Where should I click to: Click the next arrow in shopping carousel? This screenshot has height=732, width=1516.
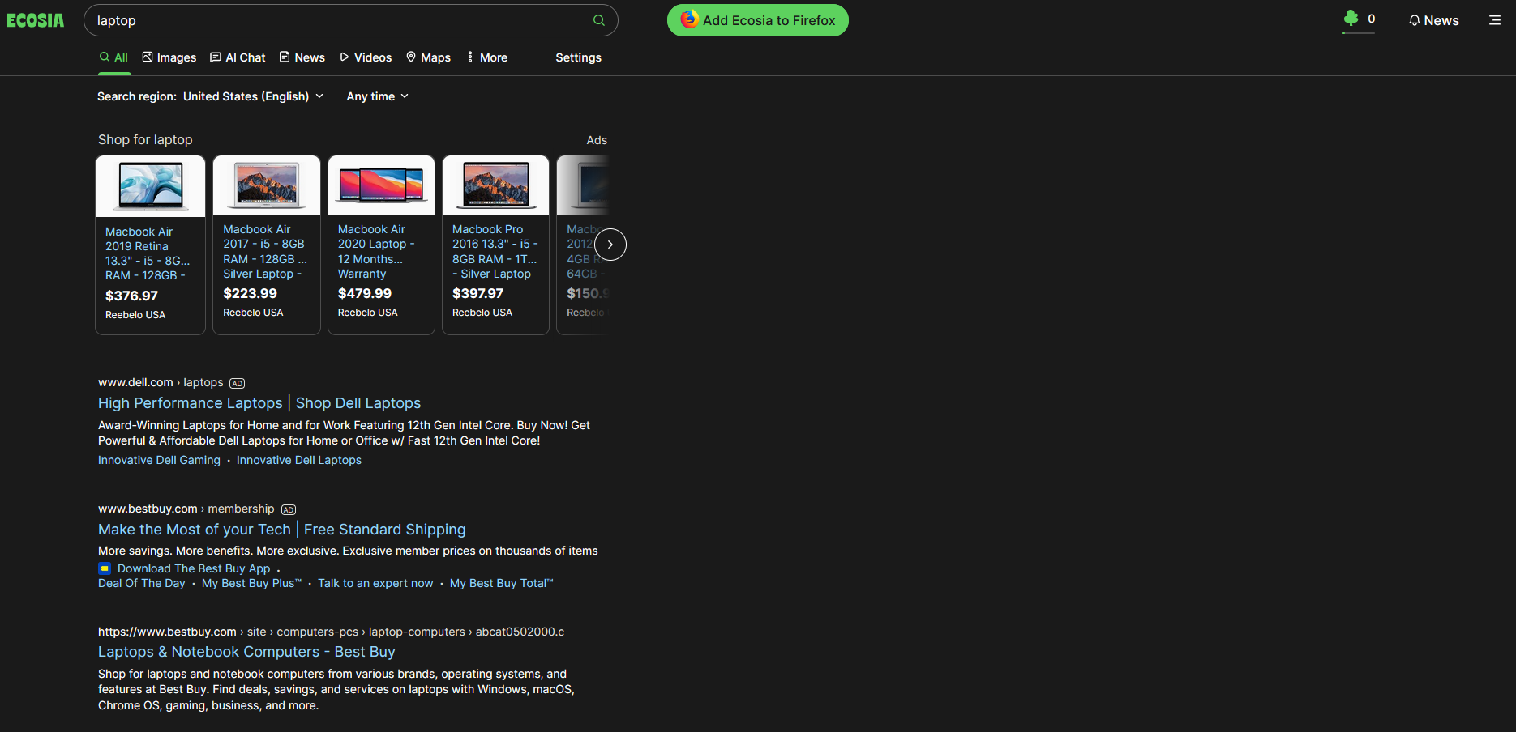pos(610,245)
